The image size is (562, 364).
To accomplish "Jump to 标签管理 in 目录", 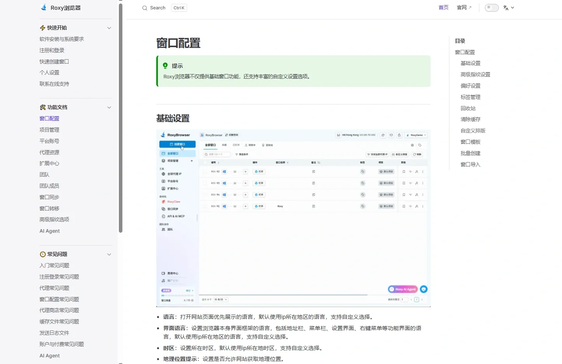I will point(470,97).
